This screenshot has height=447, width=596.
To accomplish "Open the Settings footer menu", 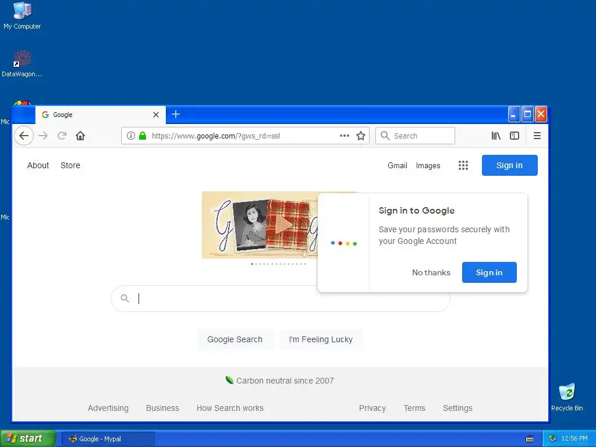I will 457,408.
